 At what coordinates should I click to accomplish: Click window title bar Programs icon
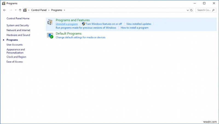point(4,3)
